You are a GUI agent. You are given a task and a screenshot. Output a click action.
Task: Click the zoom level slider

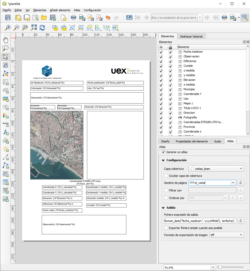click(220, 267)
